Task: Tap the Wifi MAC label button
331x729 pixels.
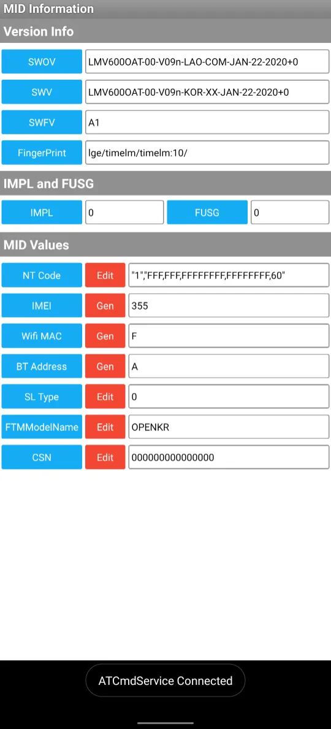Action: click(42, 335)
